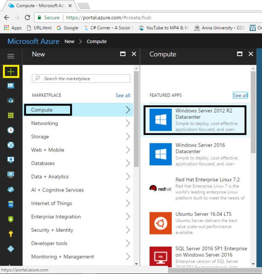
Task: Select the Ubuntu Server orange logo tile
Action: point(160,223)
